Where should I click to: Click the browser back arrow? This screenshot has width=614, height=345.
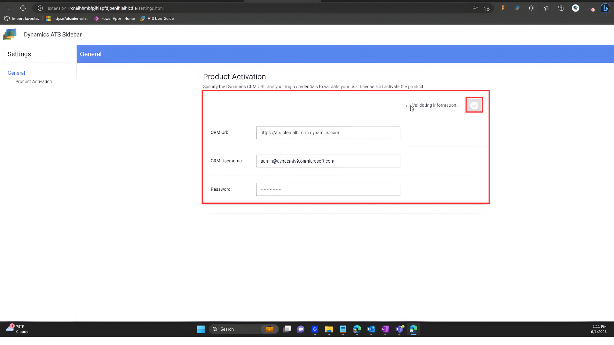click(9, 8)
